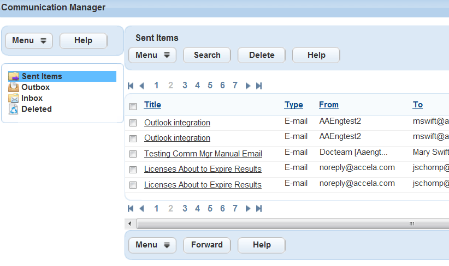The height and width of the screenshot is (266, 449).
Task: Expand the Sent Items Menu dropdown
Action: [152, 55]
